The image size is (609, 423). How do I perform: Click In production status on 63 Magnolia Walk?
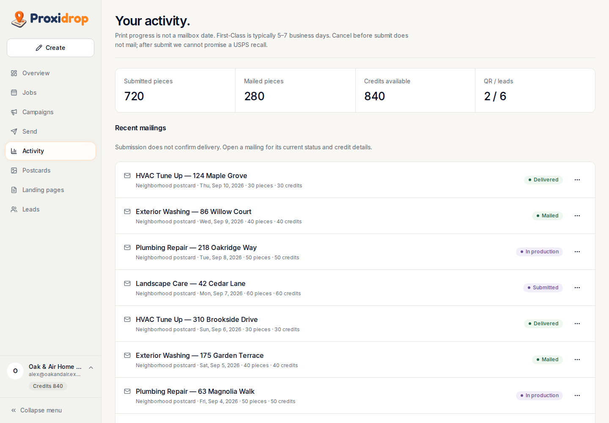tap(539, 396)
